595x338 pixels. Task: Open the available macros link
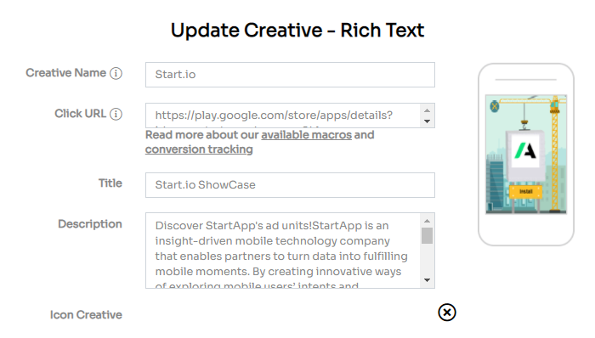(306, 135)
